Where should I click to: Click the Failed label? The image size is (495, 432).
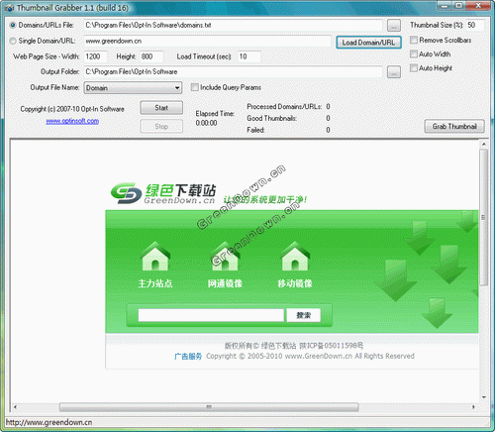(x=255, y=130)
